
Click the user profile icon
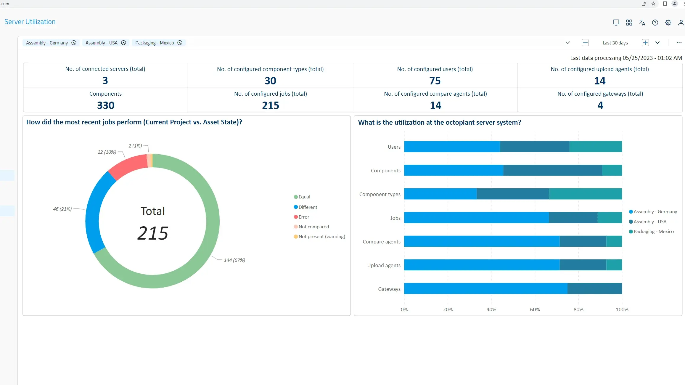(681, 23)
